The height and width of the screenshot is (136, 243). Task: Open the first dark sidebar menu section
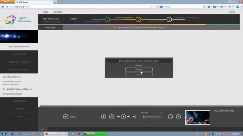click(x=19, y=54)
